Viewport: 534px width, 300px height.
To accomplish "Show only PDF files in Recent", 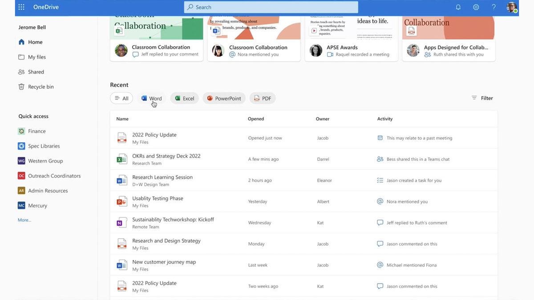I will (263, 98).
